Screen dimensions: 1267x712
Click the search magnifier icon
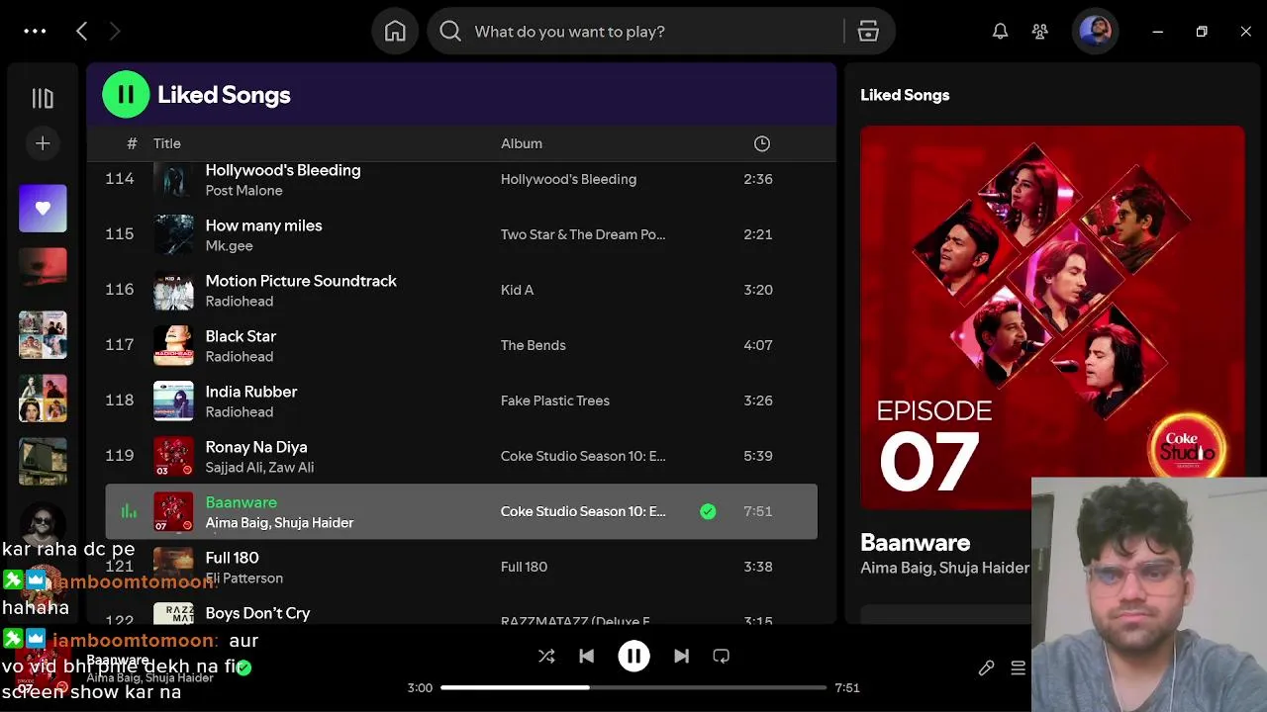coord(450,32)
